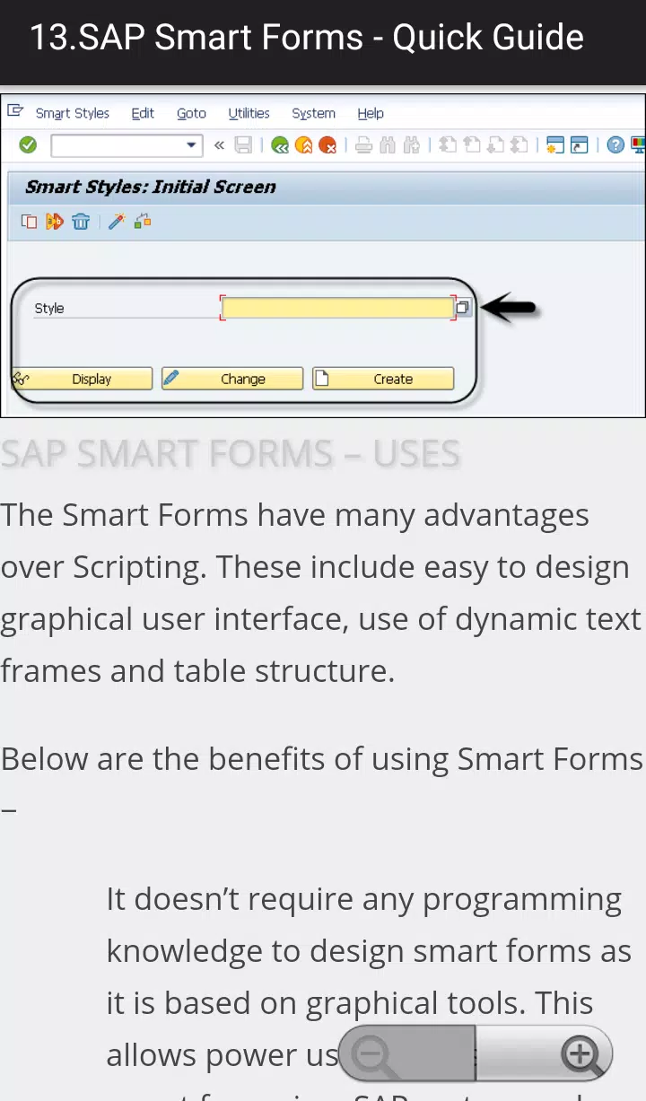The height and width of the screenshot is (1101, 646).
Task: Click the blue Help question mark icon
Action: click(615, 144)
